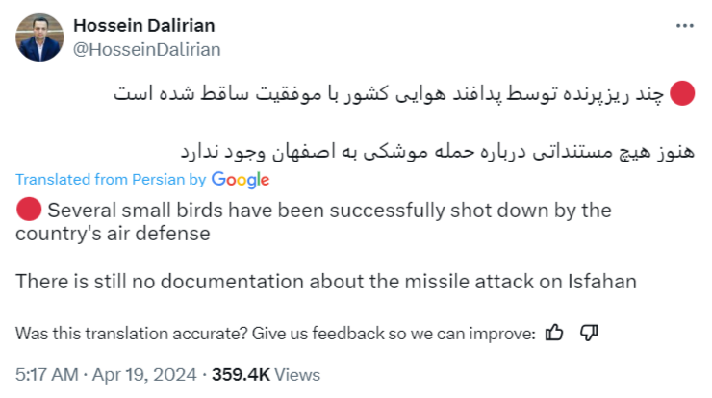Viewport: 712px width, 398px height.
Task: Click 'Give us feedback so we can improve' text
Action: (x=393, y=334)
